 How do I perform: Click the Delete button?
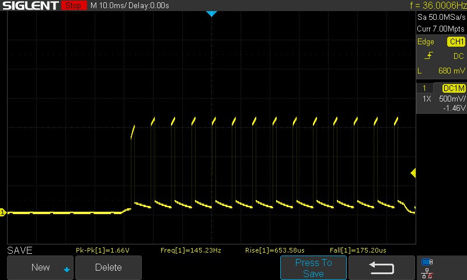(x=109, y=268)
